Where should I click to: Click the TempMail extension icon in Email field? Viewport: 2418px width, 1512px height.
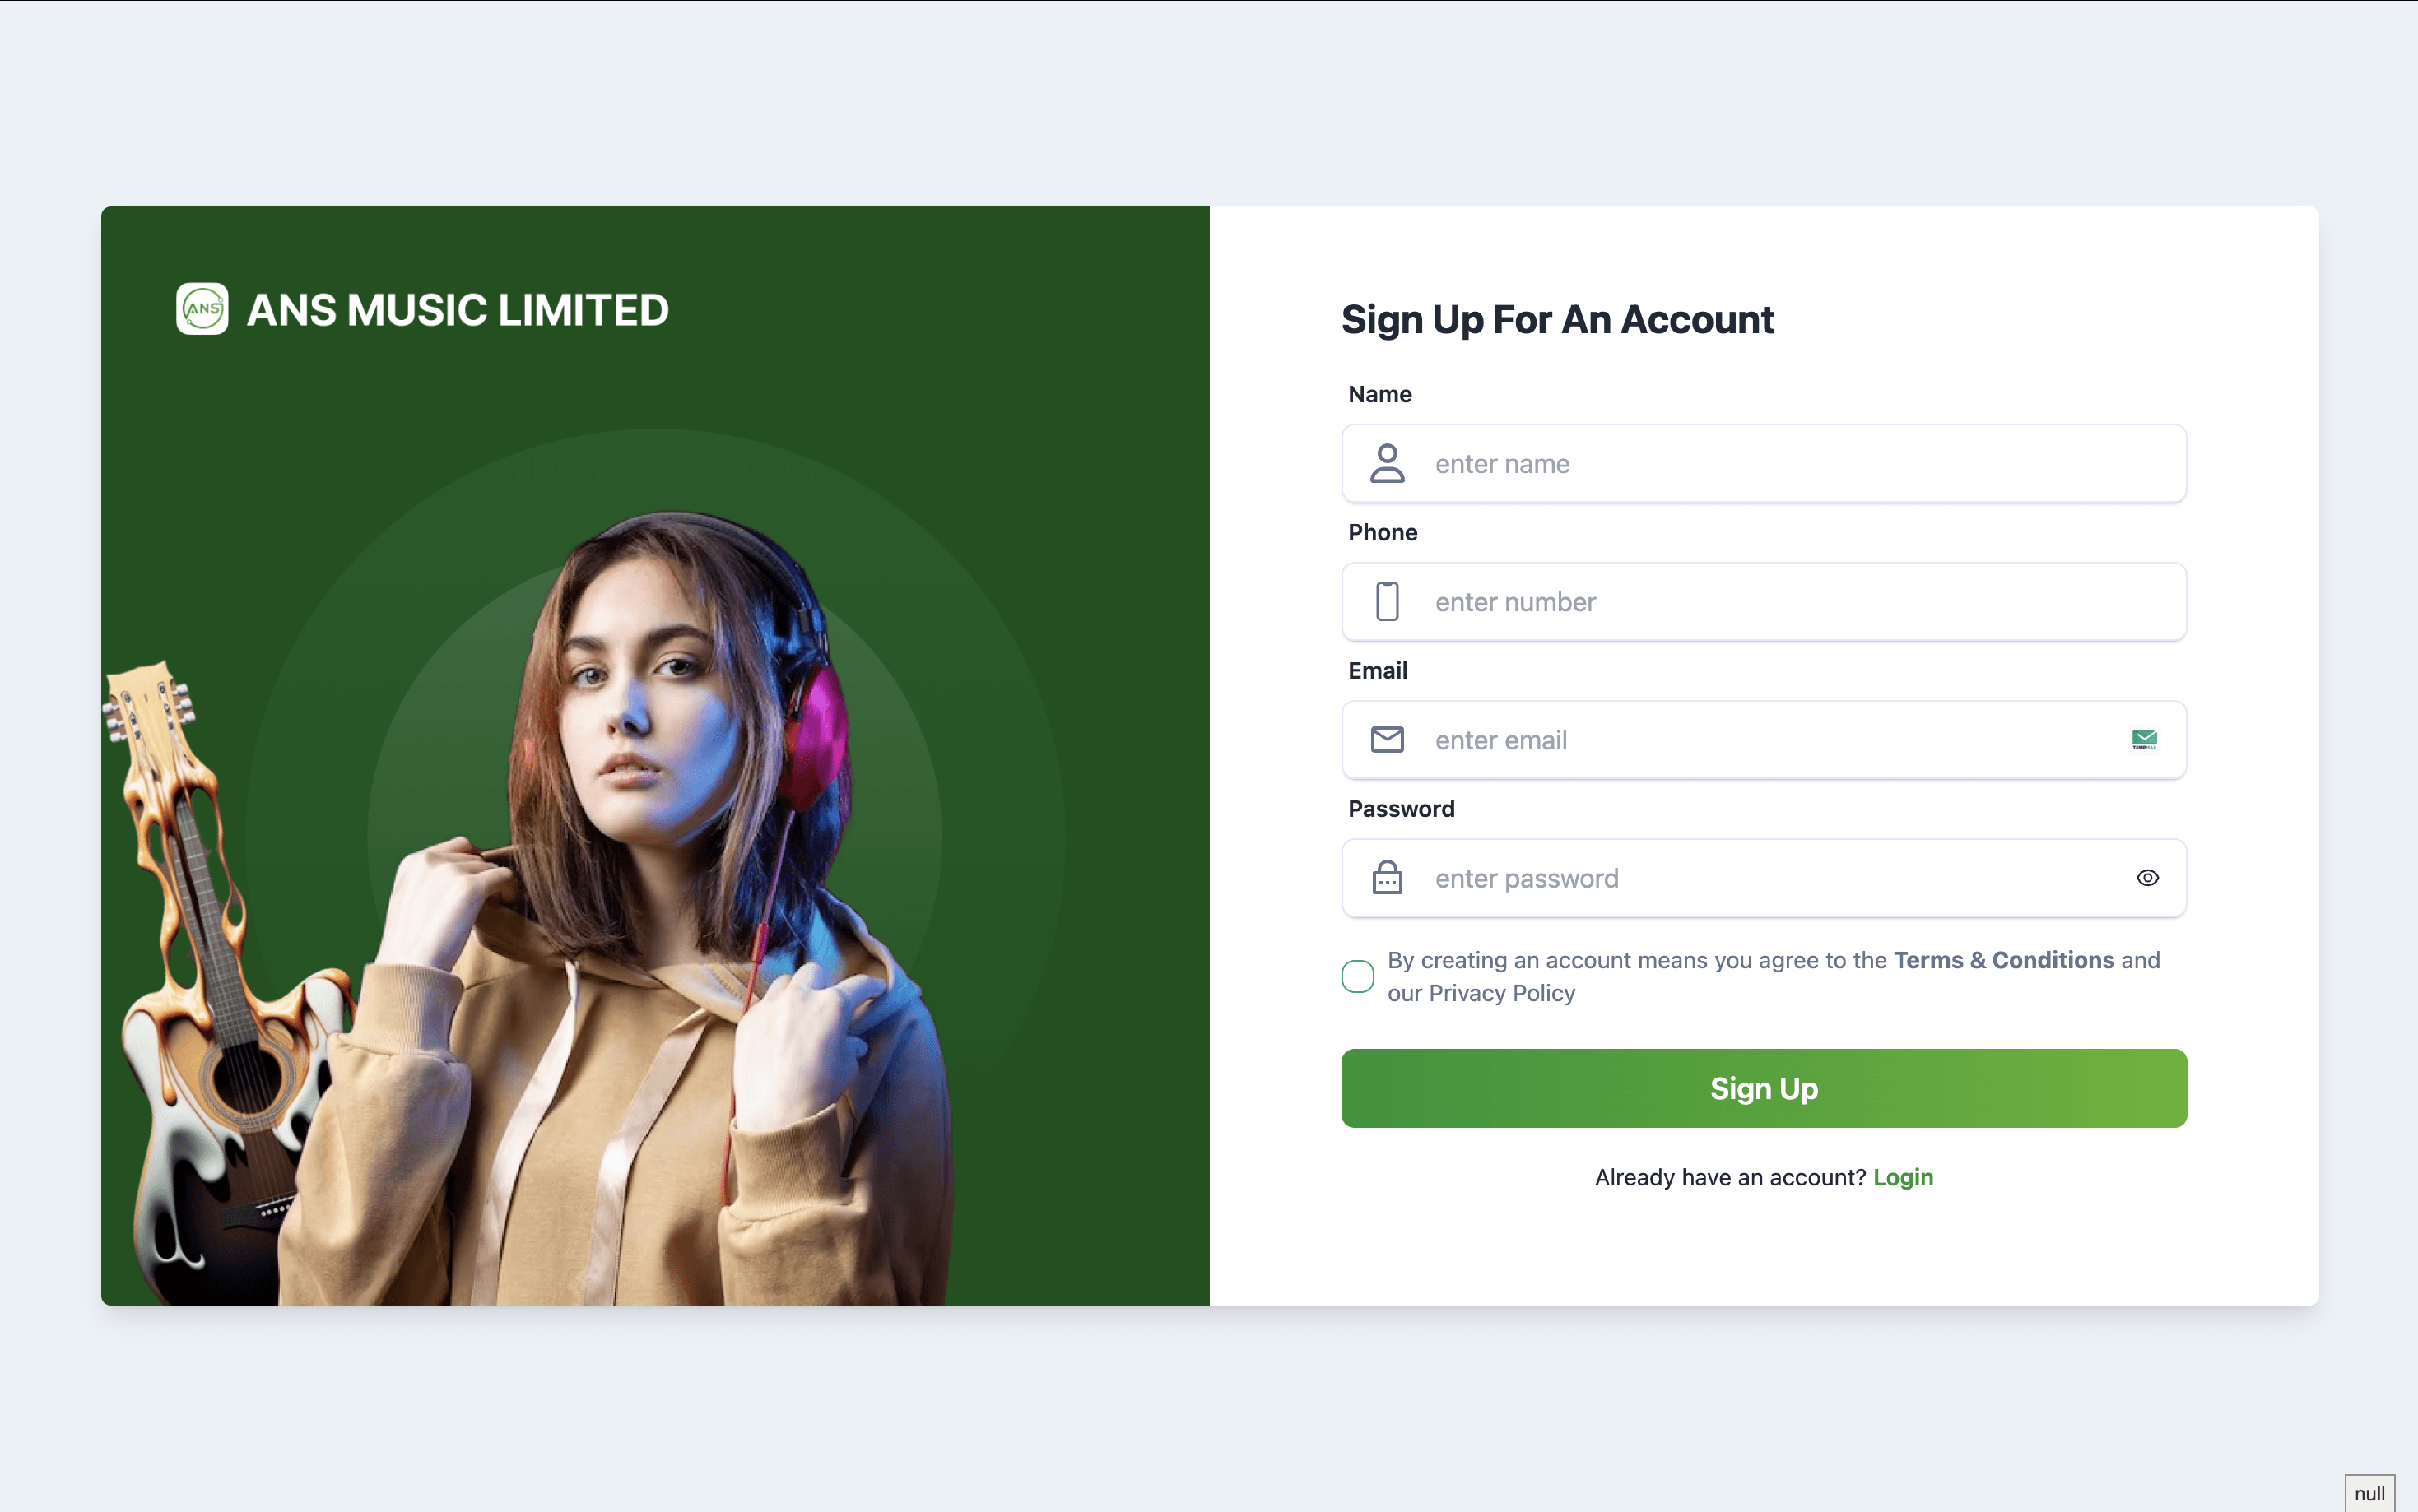pyautogui.click(x=2144, y=739)
